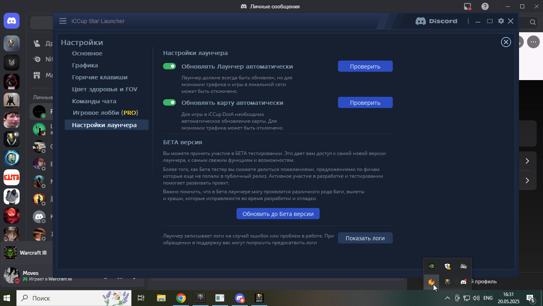543x306 pixels.
Task: Open Discord Friends icon in sidebar
Action: [x=37, y=43]
